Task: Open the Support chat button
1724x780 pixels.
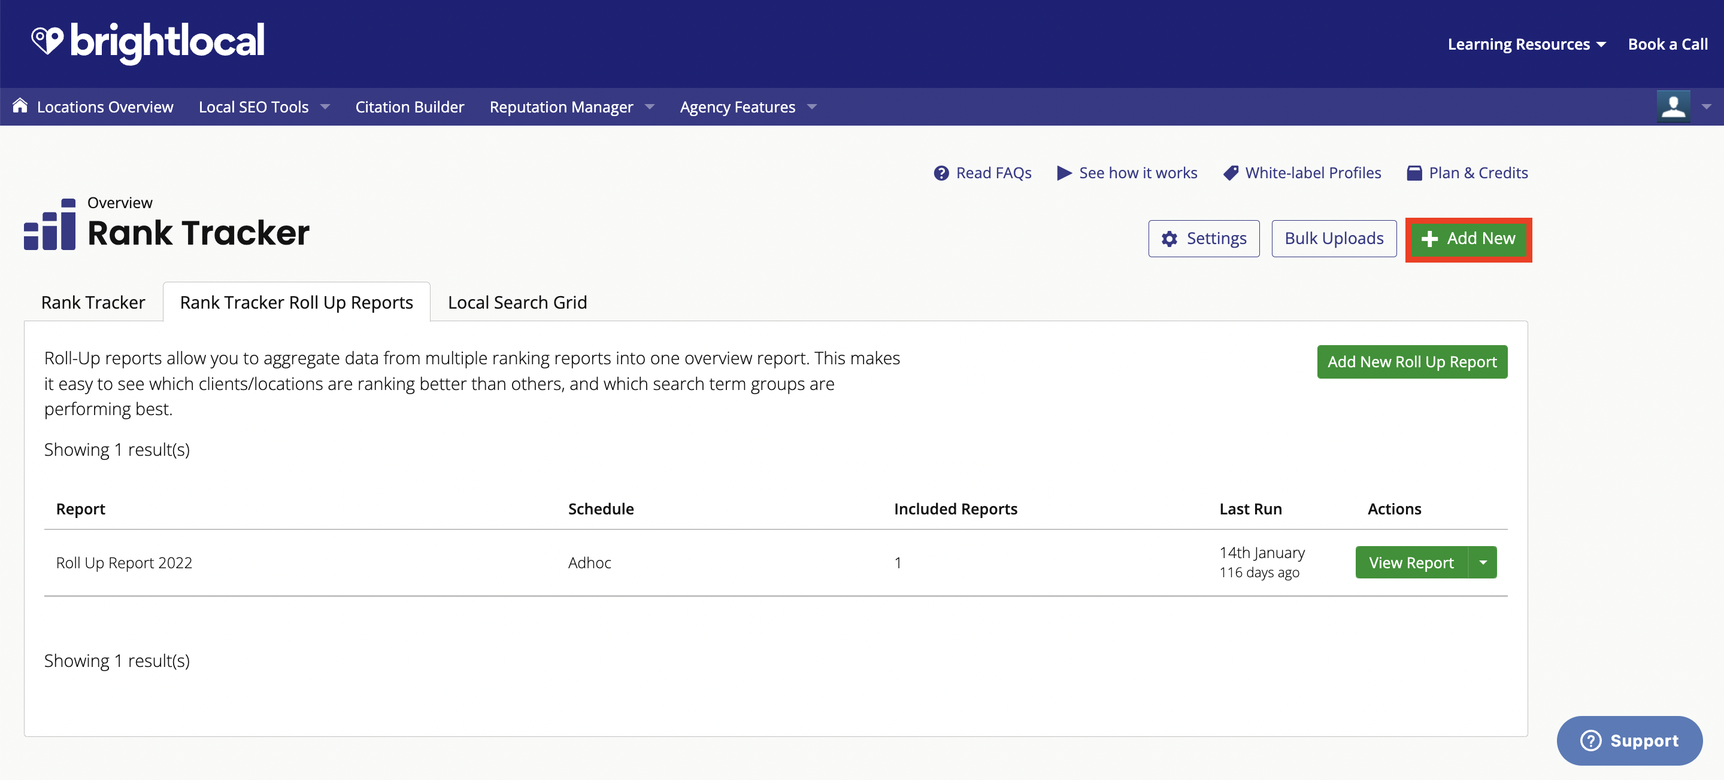Action: tap(1629, 741)
